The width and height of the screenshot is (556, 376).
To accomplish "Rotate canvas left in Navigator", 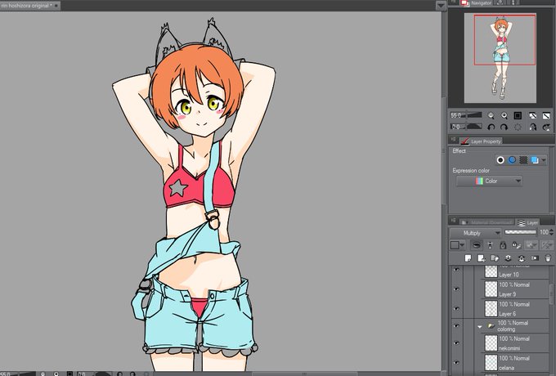I will (x=491, y=127).
